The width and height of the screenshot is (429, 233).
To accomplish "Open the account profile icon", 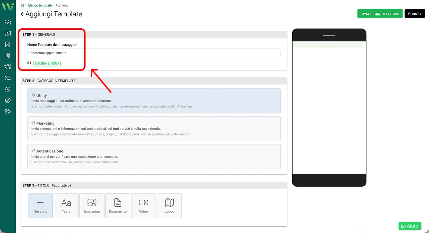I will point(8,100).
